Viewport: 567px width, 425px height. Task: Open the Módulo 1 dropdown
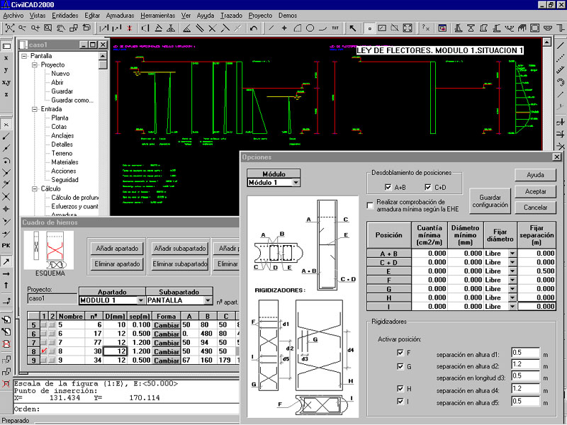coord(296,183)
